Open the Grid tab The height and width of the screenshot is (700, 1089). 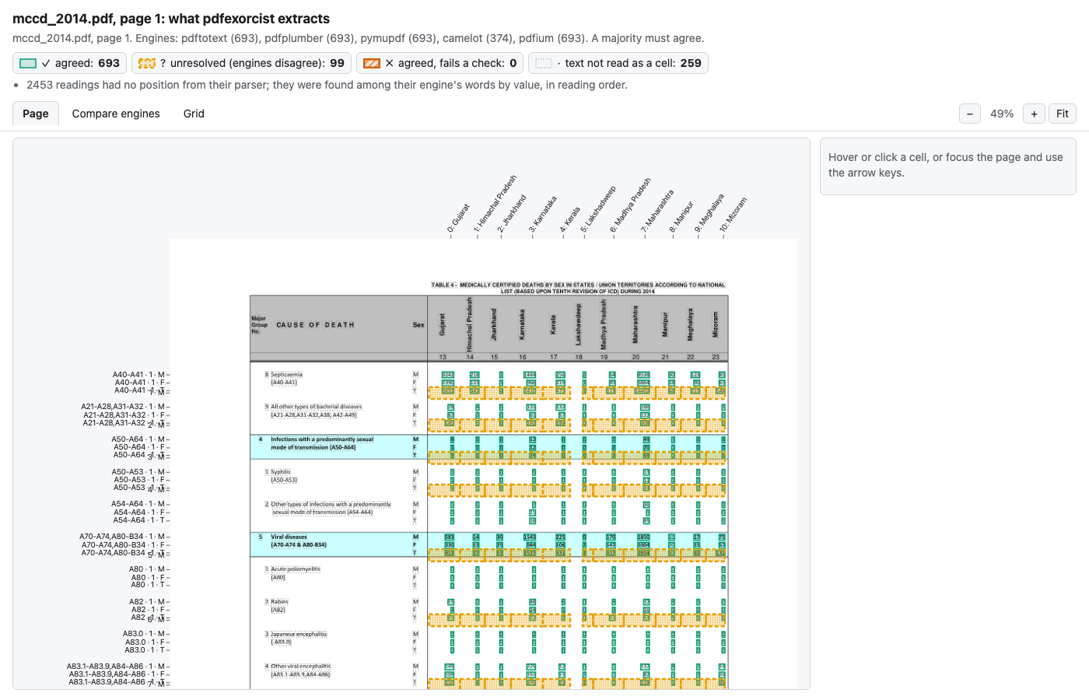tap(194, 114)
